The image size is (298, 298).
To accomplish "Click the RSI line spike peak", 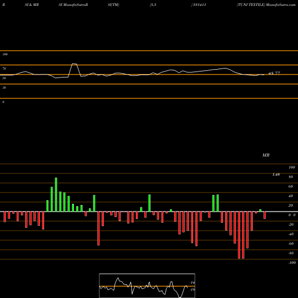I will tap(74, 64).
